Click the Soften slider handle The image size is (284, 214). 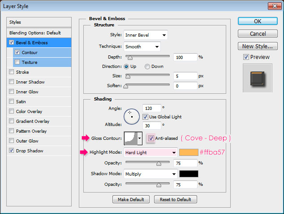pos(125,86)
